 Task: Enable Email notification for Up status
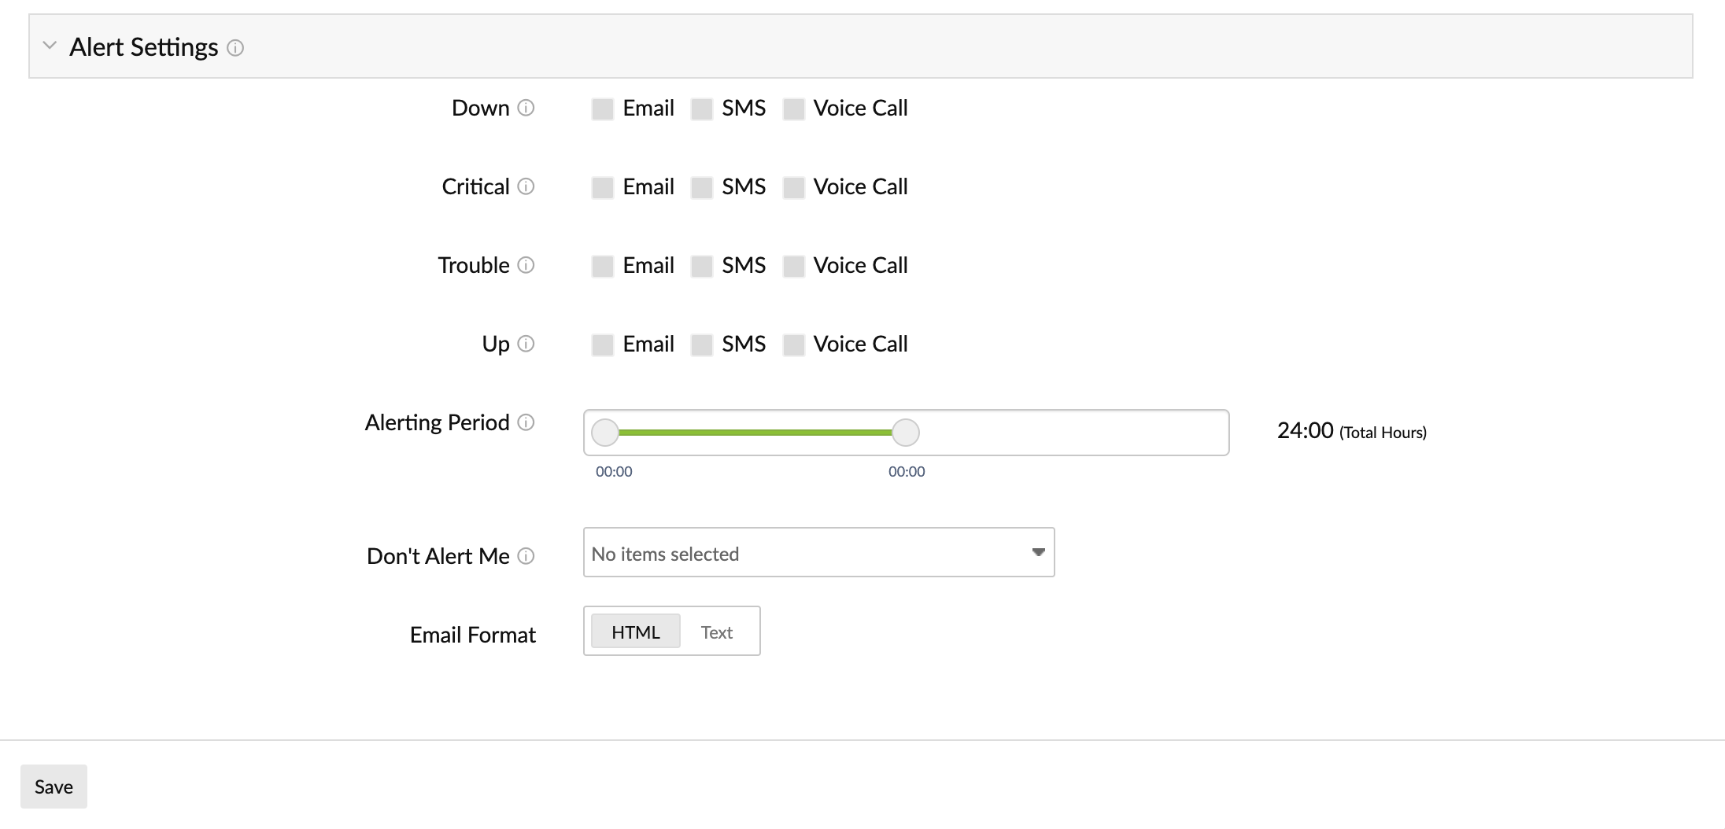point(603,344)
